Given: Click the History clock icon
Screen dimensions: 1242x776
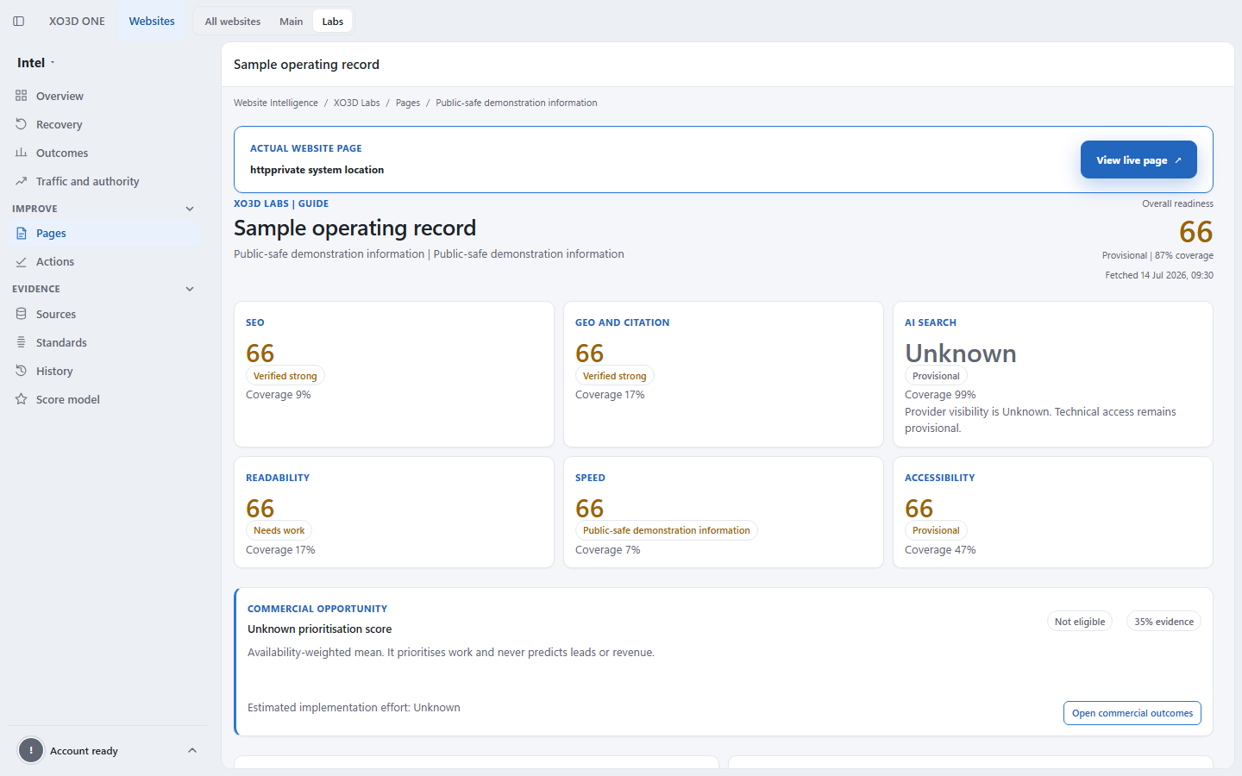Looking at the screenshot, I should [22, 371].
